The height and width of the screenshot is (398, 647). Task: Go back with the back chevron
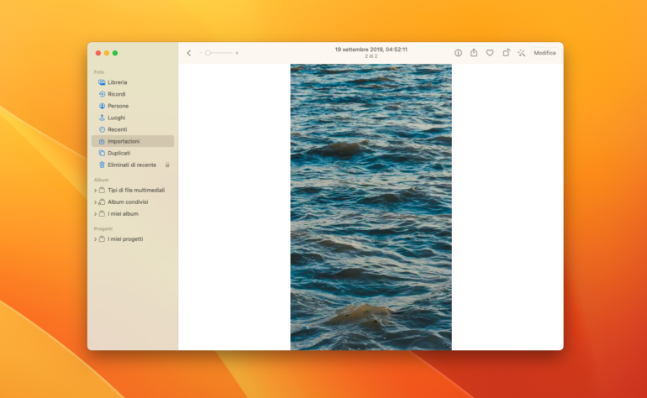click(x=189, y=53)
